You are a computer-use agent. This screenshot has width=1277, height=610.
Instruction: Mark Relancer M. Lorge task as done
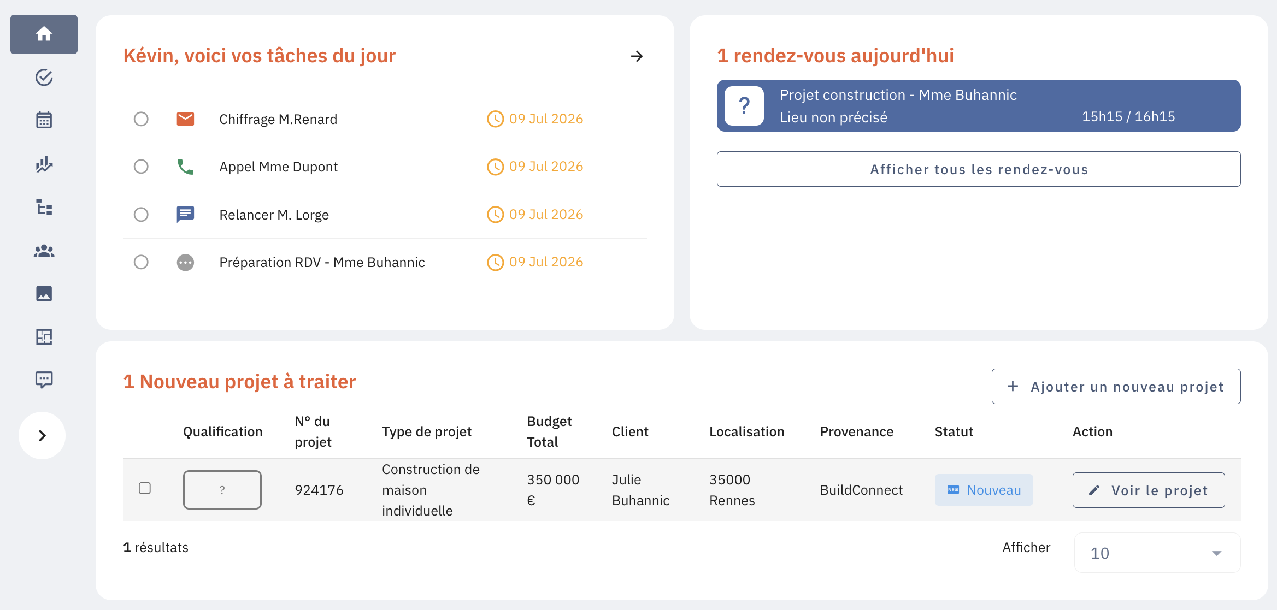point(141,215)
